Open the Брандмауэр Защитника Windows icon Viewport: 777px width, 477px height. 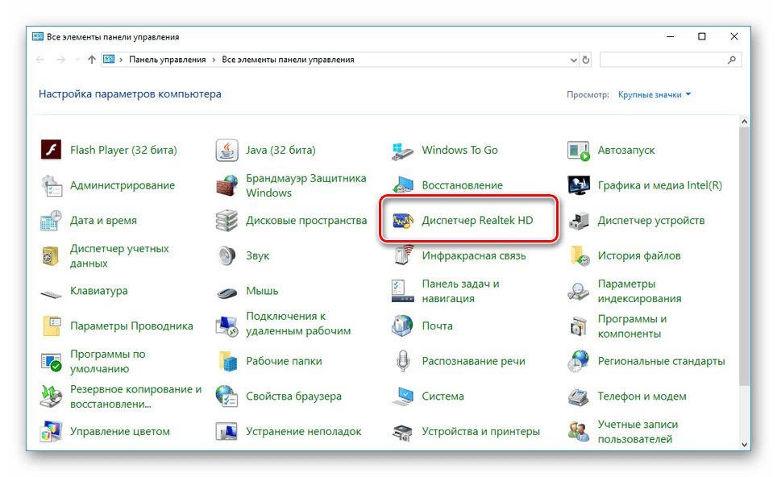226,185
